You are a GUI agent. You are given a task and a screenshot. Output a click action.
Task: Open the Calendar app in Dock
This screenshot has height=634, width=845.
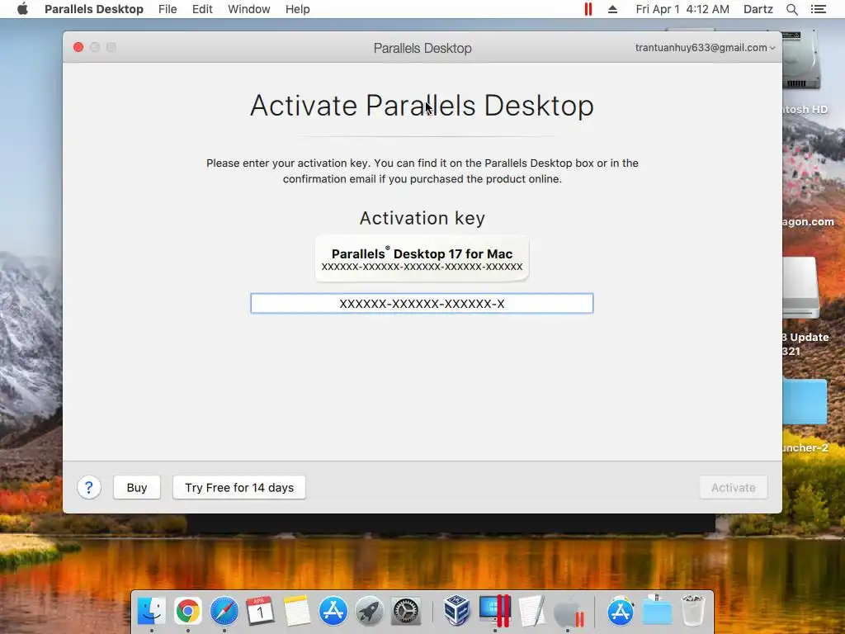260,611
